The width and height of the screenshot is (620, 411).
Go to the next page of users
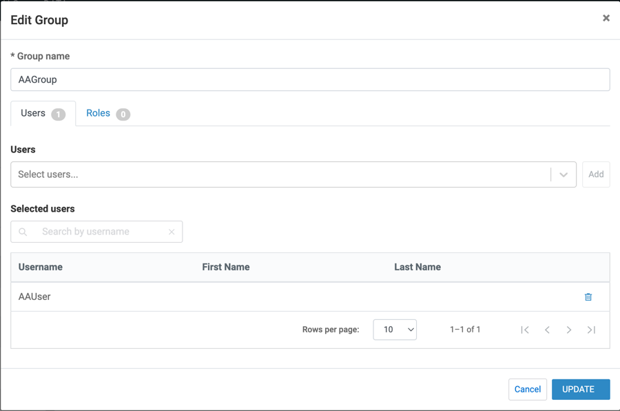point(569,330)
